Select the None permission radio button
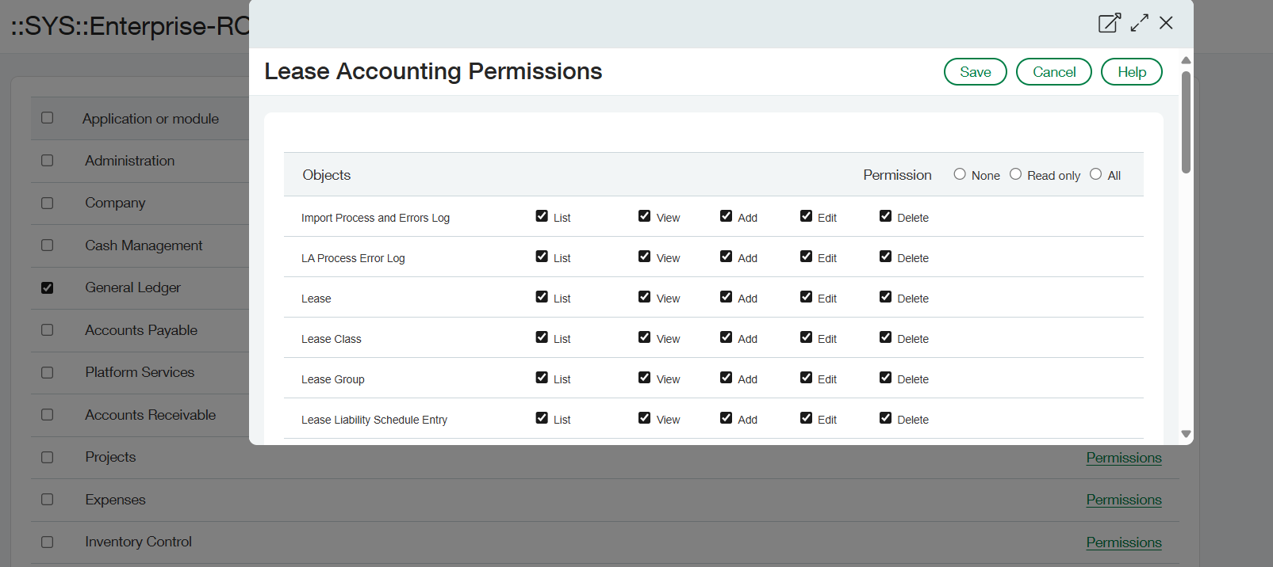The width and height of the screenshot is (1273, 567). (x=960, y=174)
